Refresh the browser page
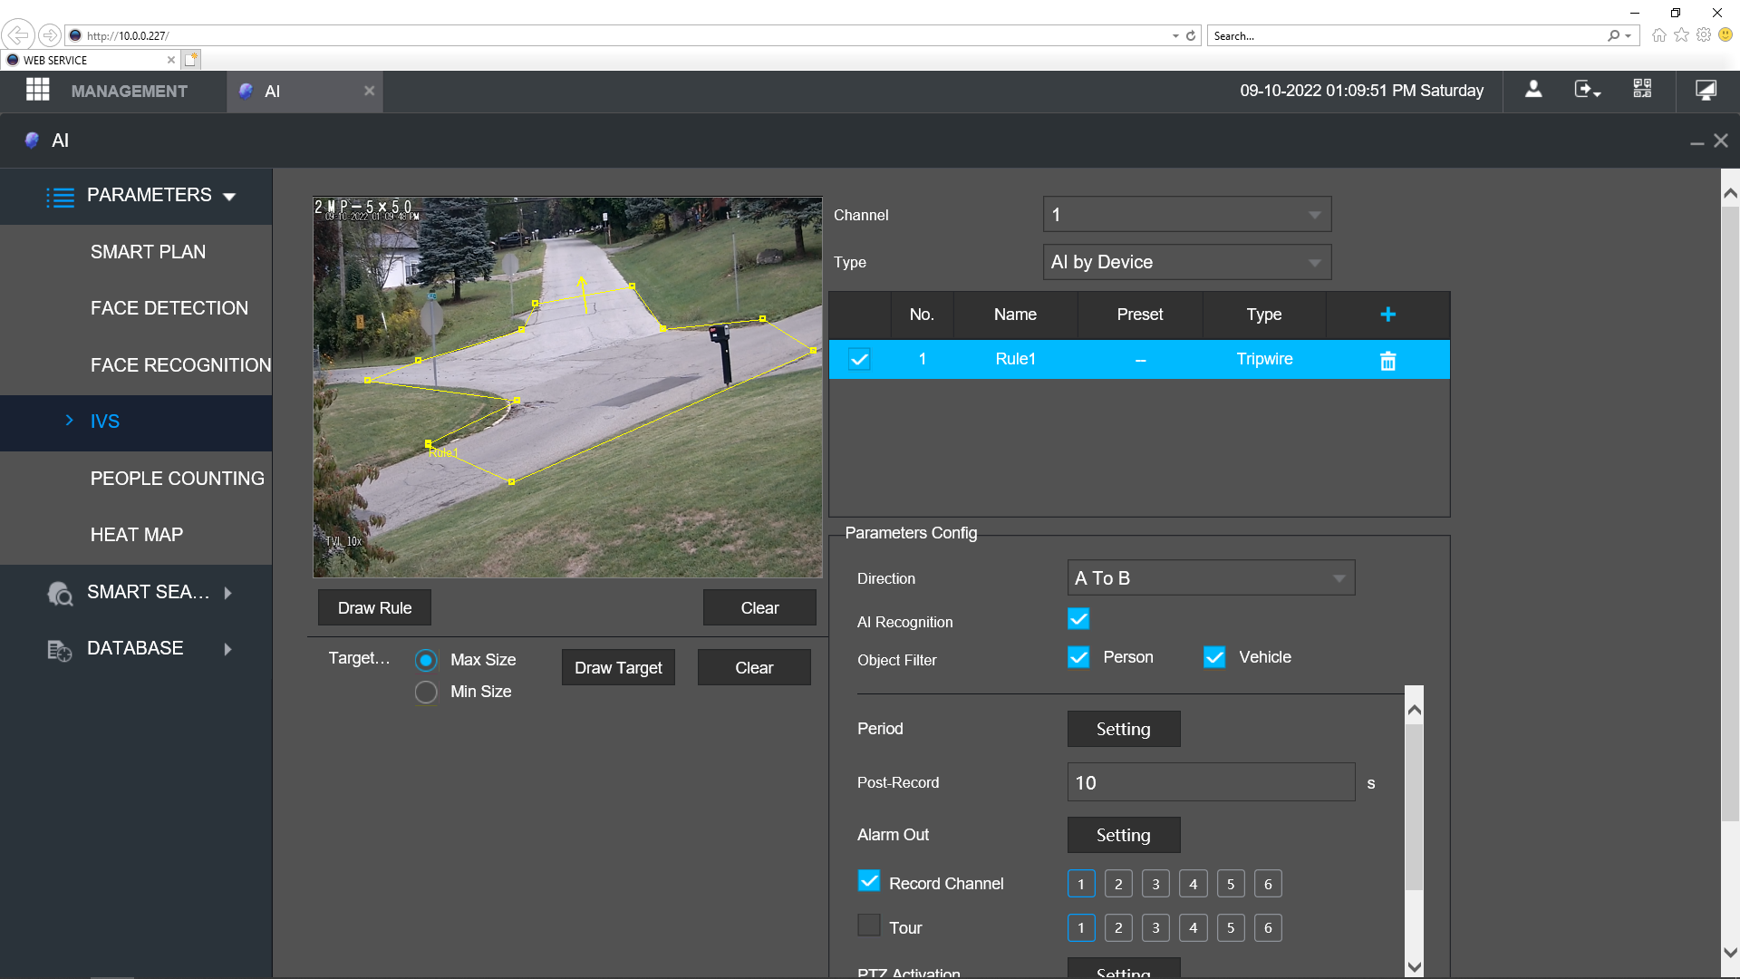Screen dimensions: 1740x979 [1191, 36]
